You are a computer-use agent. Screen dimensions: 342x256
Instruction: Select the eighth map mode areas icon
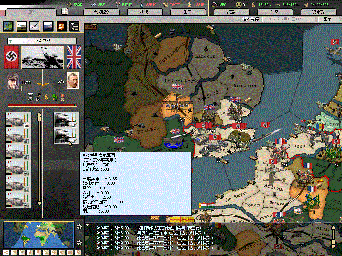[62, 253]
